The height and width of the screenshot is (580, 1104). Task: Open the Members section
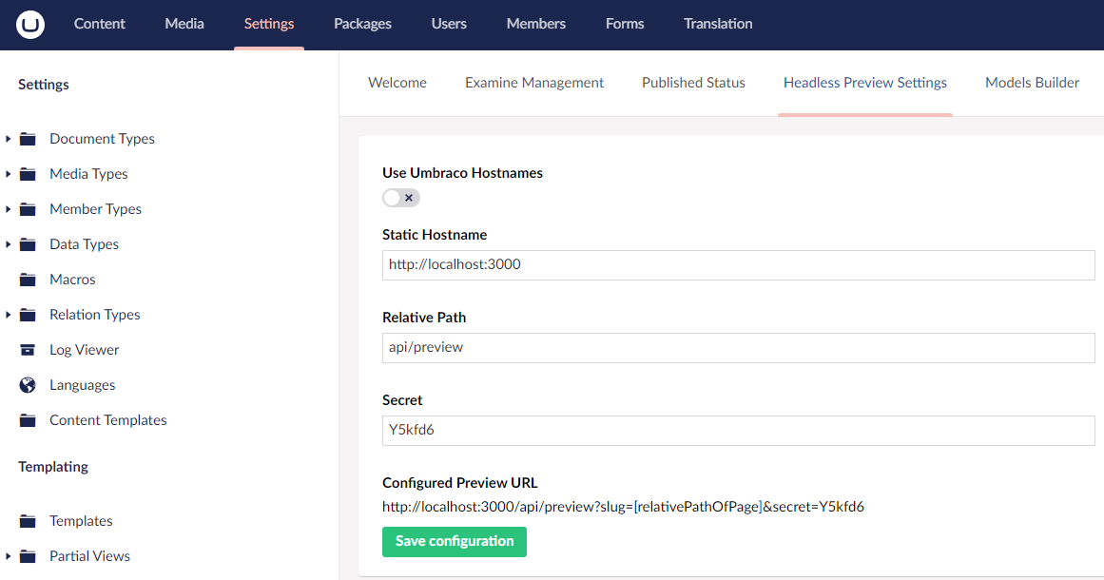point(535,24)
